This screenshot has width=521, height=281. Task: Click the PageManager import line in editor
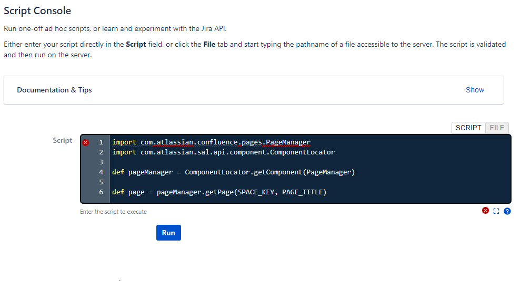(x=211, y=142)
